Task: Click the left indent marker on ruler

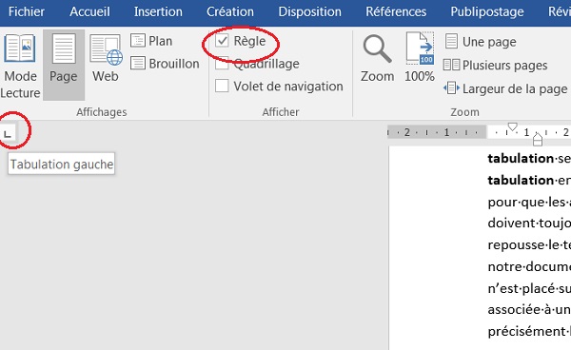Action: click(x=538, y=140)
